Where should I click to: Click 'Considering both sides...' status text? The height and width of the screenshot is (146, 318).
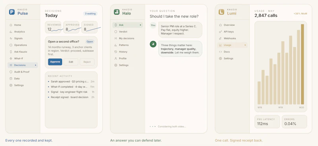172,127
